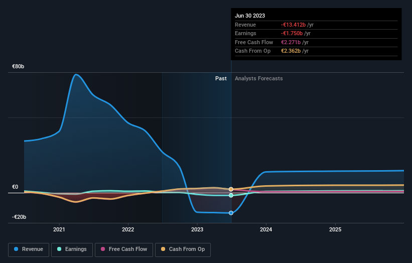Image resolution: width=412 pixels, height=263 pixels.
Task: Click the €80b axis label
Action: pyautogui.click(x=18, y=66)
